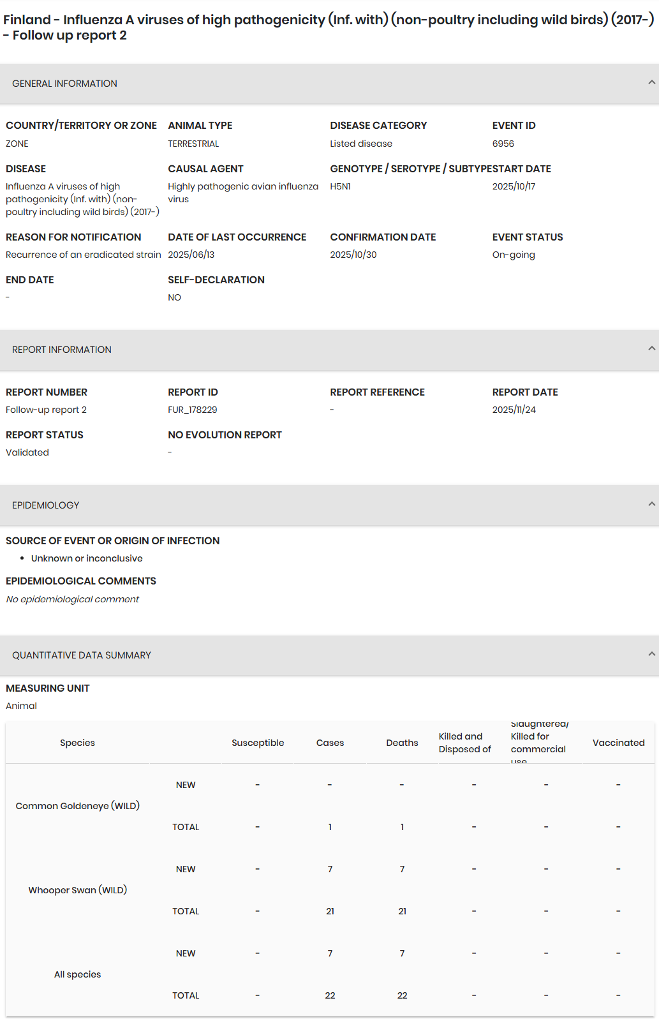Click Whooper Swan total cases value 21

click(330, 911)
